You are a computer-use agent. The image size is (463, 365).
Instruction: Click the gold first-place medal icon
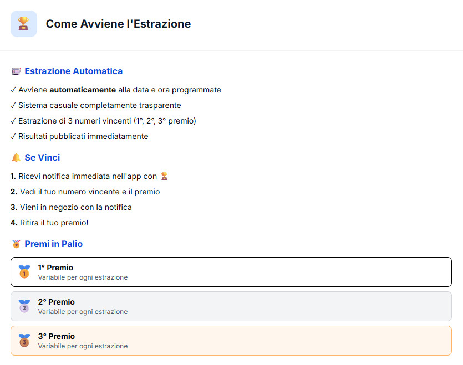24,272
